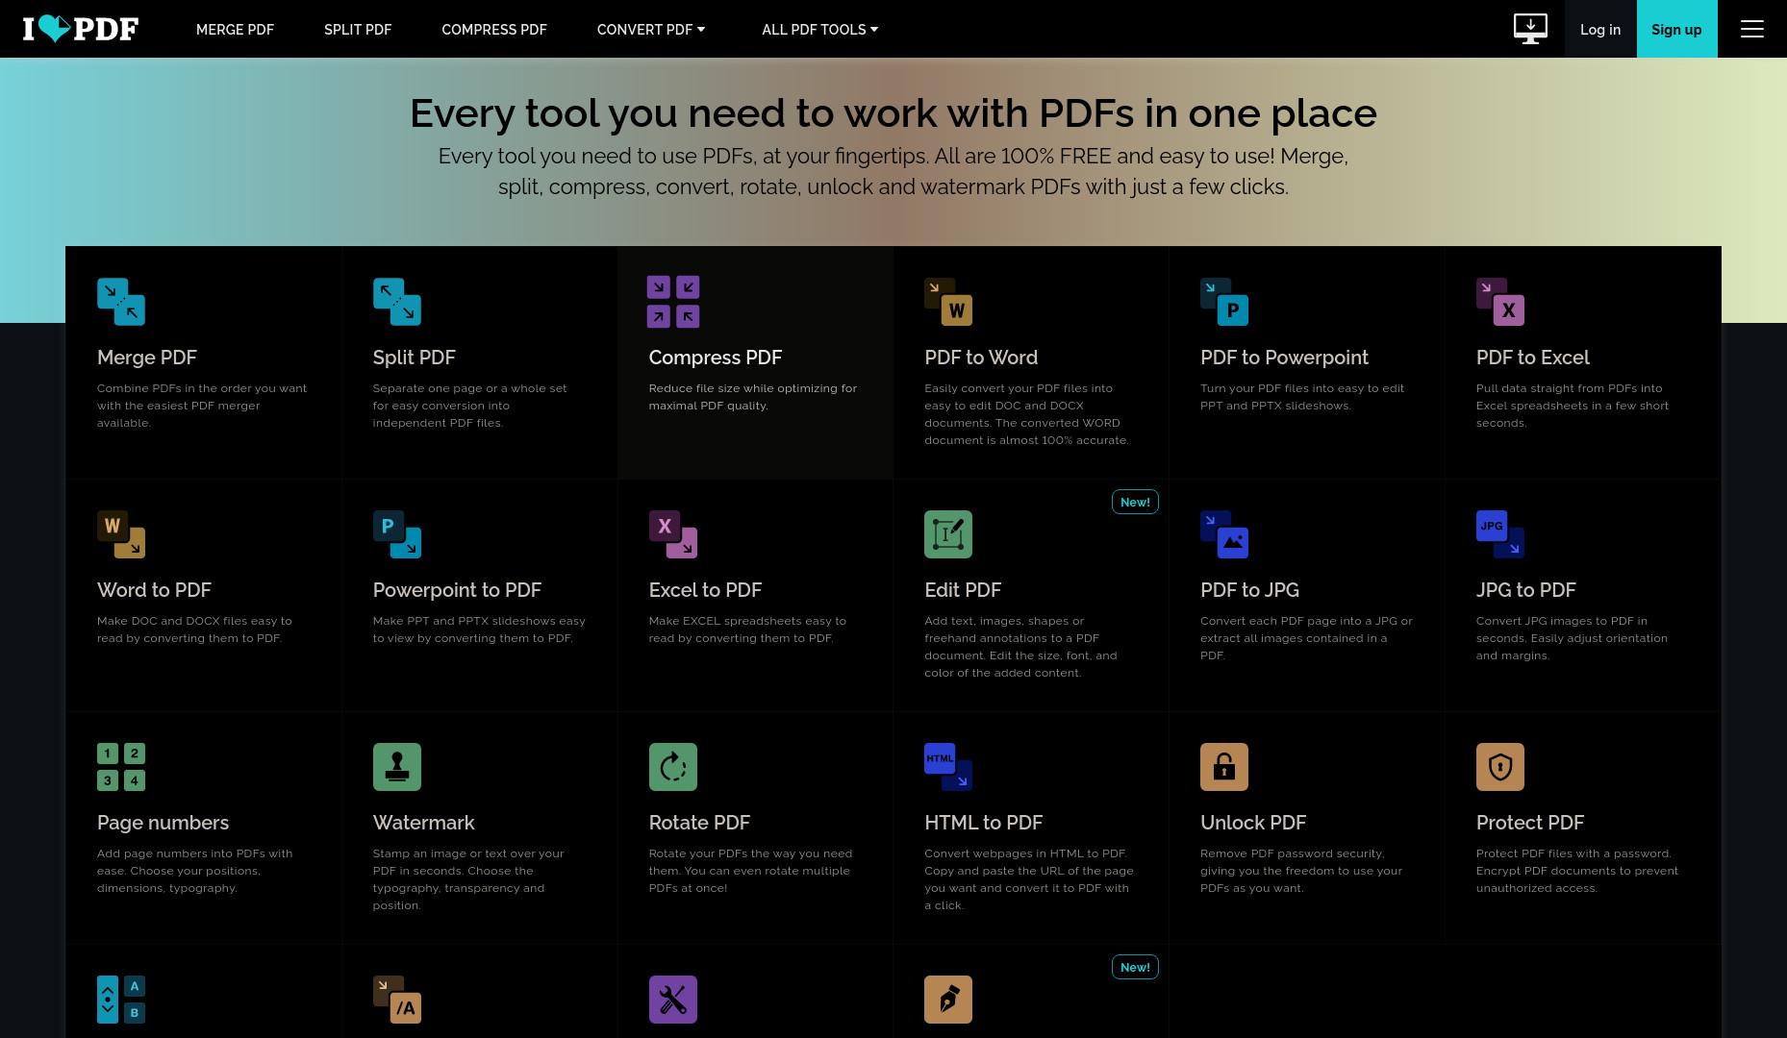Click 'Separate one page or a whole set' text
Viewport: 1787px width, 1038px height.
[469, 406]
